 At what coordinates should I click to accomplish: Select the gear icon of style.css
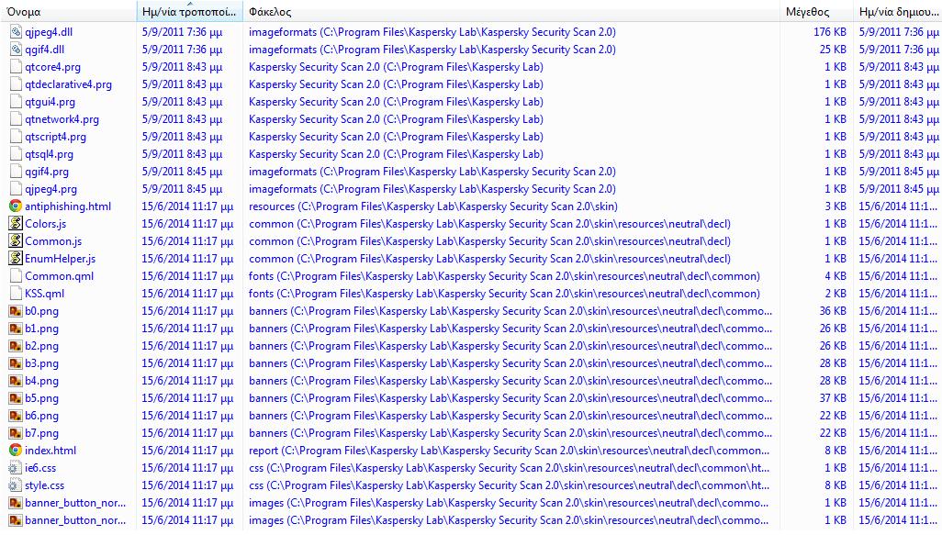16,485
